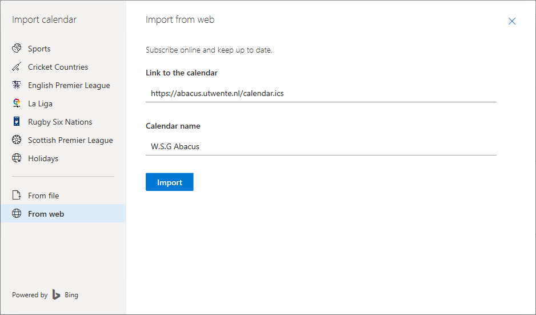Screen dimensions: 536x315
Task: Close the Import calendar dialog
Action: (x=512, y=21)
